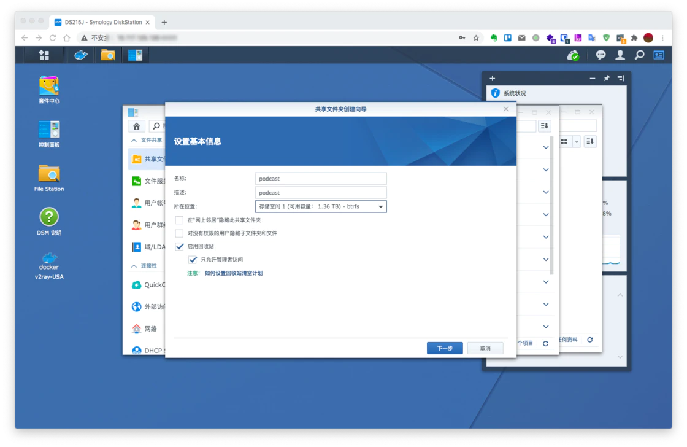Click the DSM search magnifier icon
The image size is (687, 447).
pos(639,55)
